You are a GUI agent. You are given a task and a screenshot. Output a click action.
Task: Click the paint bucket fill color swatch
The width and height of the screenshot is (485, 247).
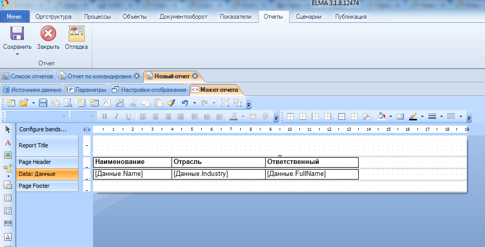pyautogui.click(x=382, y=116)
